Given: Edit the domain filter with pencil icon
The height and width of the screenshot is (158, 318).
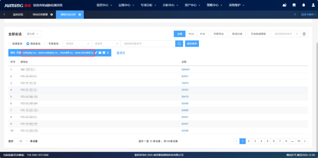Looking at the screenshot, I should pyautogui.click(x=96, y=53).
